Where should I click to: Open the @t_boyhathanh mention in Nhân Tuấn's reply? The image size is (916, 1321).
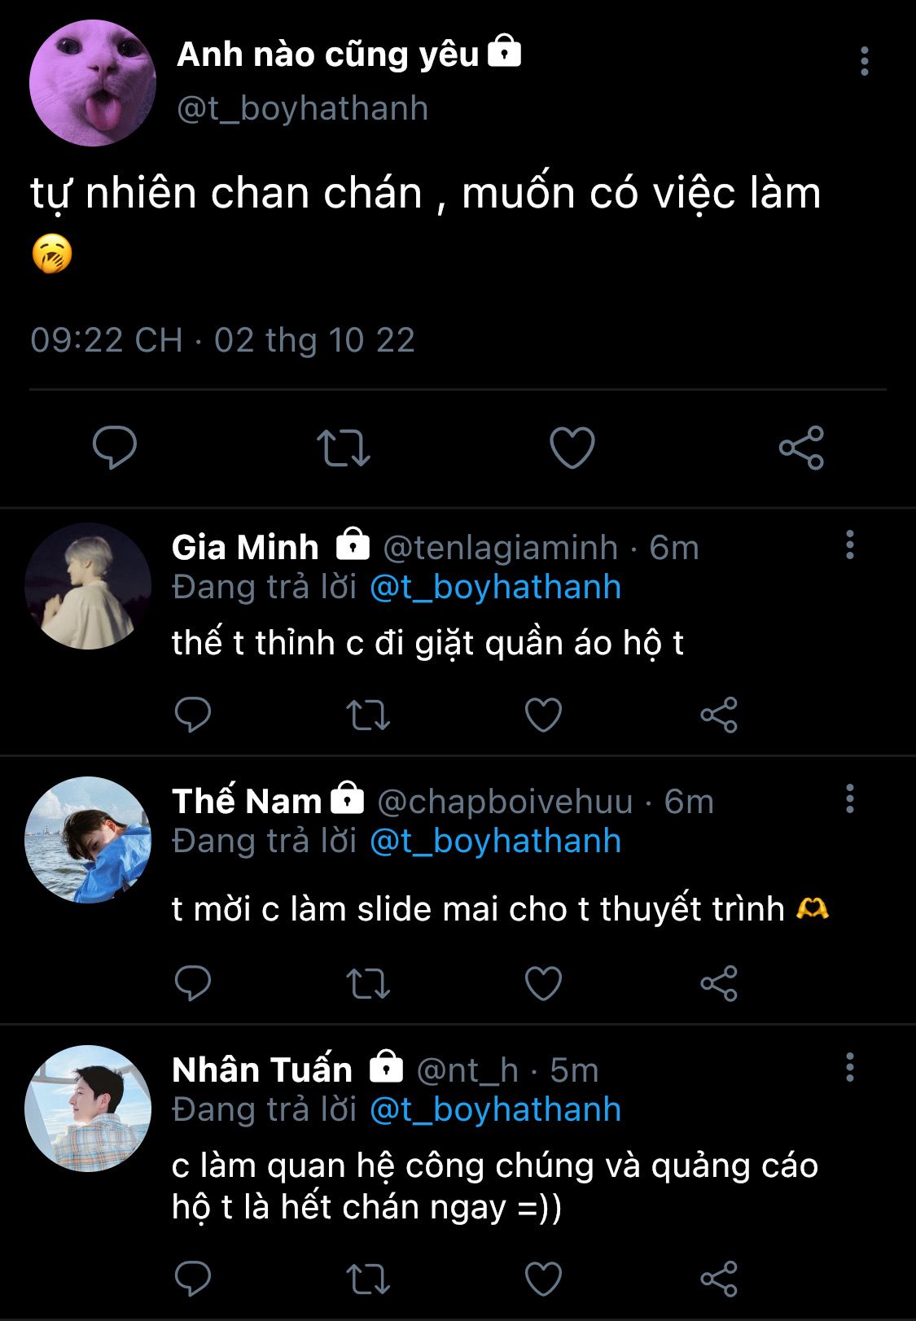click(495, 1109)
